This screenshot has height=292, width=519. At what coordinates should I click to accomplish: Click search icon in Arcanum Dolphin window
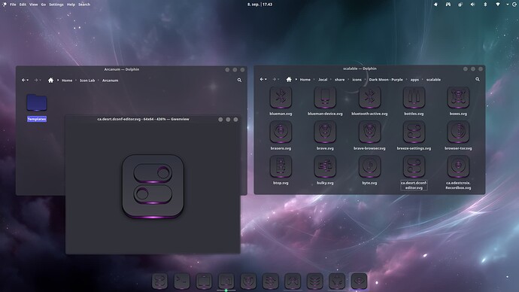(239, 80)
